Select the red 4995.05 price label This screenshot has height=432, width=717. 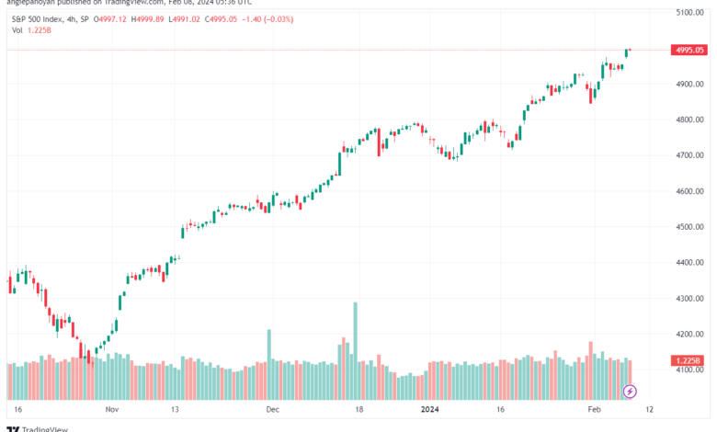click(x=689, y=50)
